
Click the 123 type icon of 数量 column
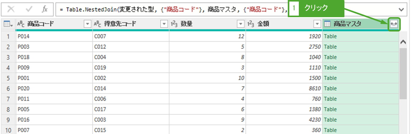click(175, 24)
